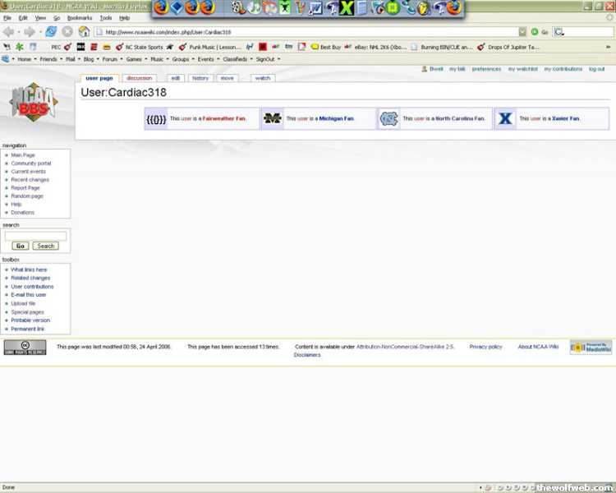Viewport: 616px width, 493px height.
Task: Open the Upload file toolbox link
Action: click(23, 303)
